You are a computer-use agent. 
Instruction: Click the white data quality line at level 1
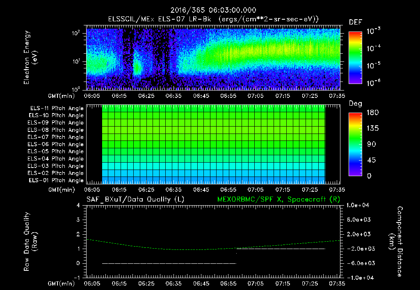(x=281, y=249)
